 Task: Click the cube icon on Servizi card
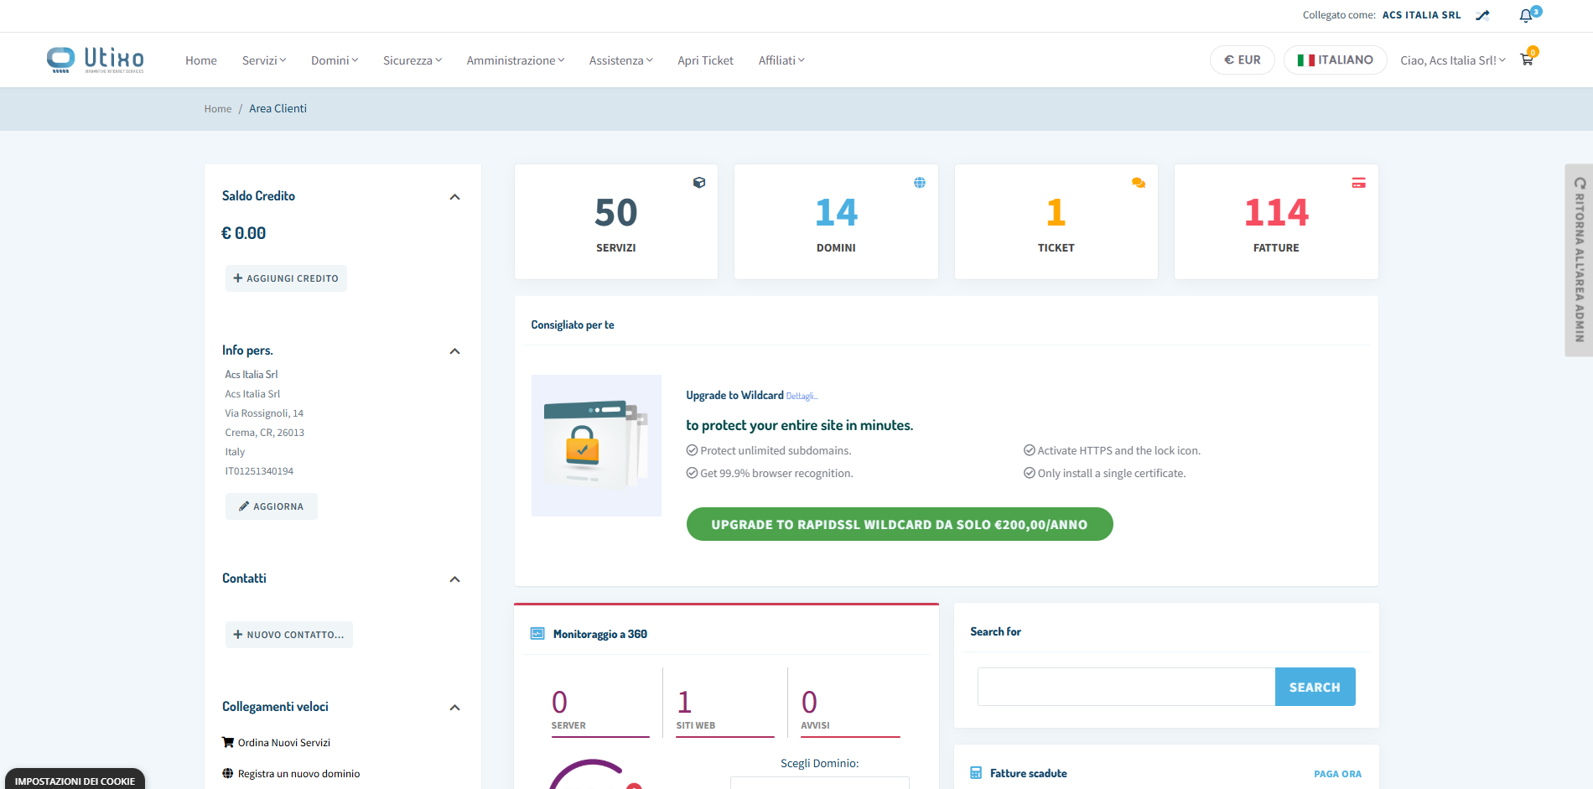(x=699, y=183)
